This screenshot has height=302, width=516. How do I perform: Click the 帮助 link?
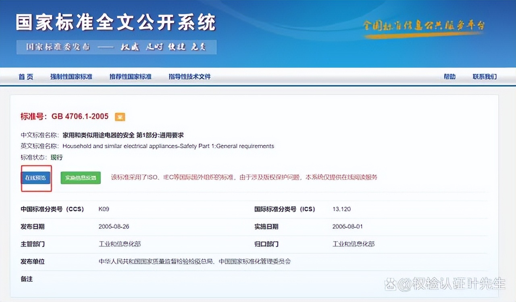pos(449,77)
